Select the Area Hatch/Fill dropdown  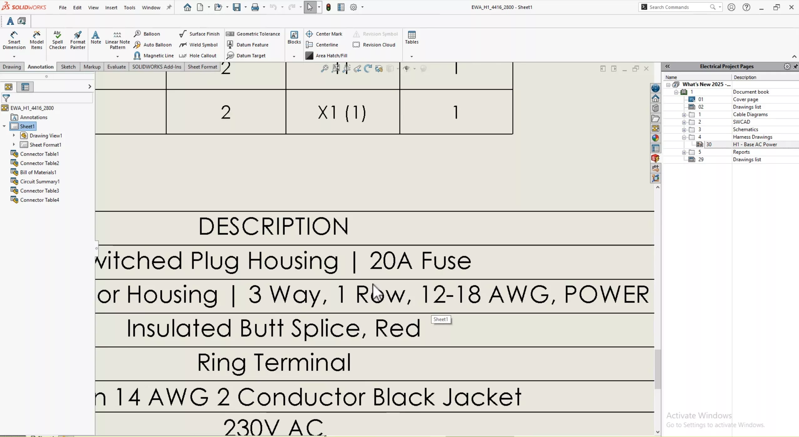click(x=411, y=56)
